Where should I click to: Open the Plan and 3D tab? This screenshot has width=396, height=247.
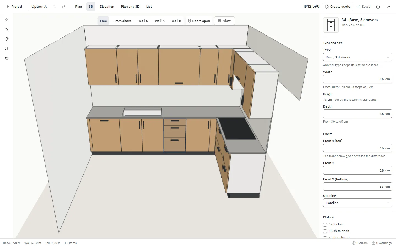(x=130, y=7)
